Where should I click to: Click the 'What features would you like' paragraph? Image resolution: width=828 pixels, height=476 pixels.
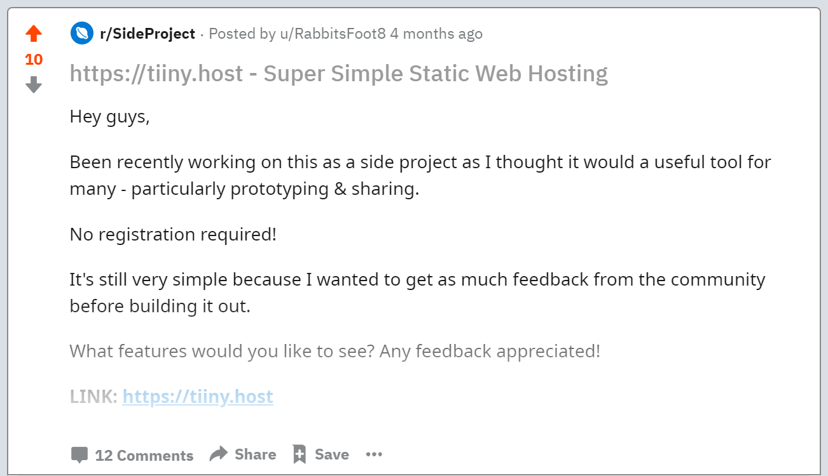point(335,351)
